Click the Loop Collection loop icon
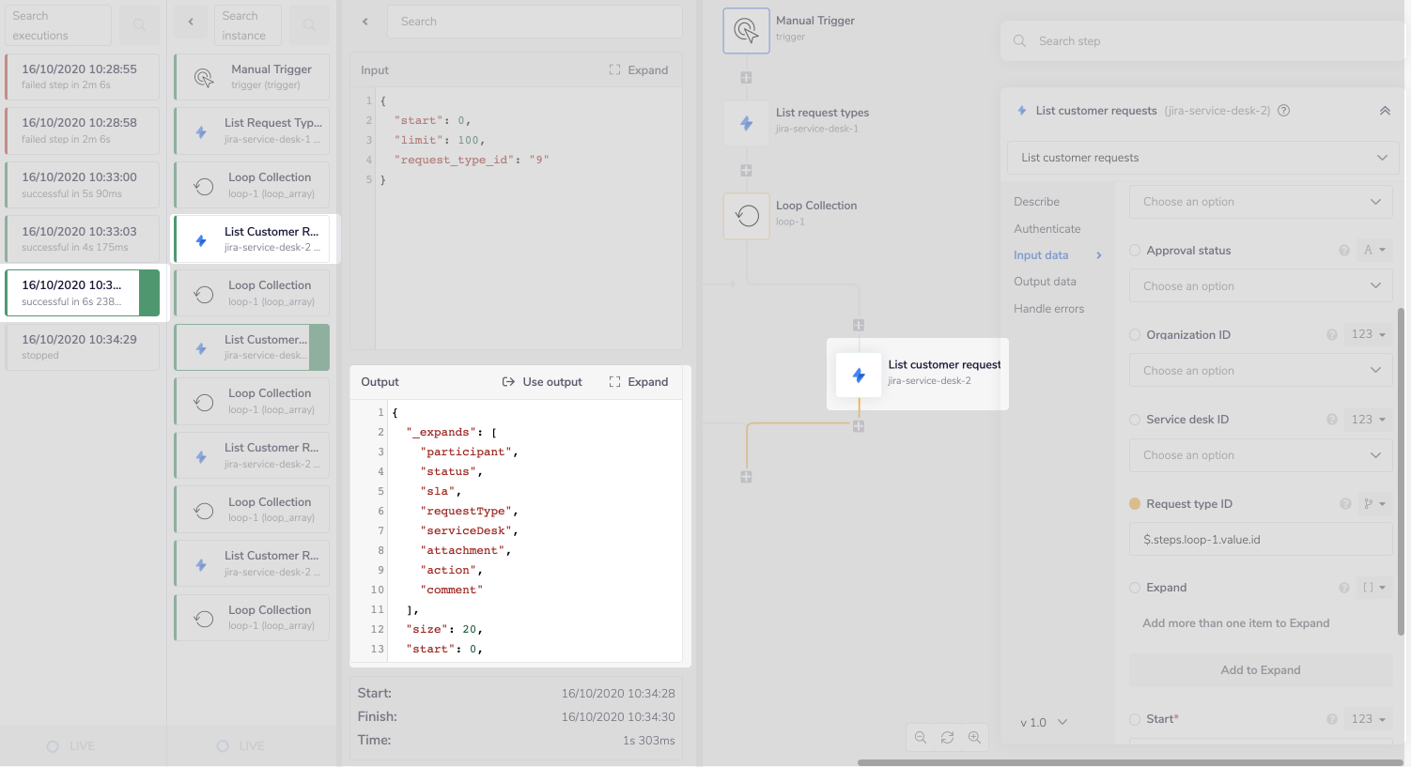 746,215
